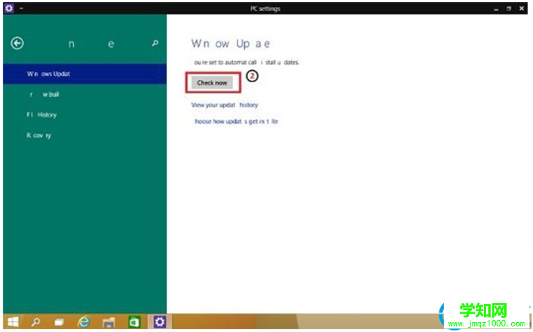Open search using the sidebar magnifier icon
This screenshot has width=533, height=332.
155,43
